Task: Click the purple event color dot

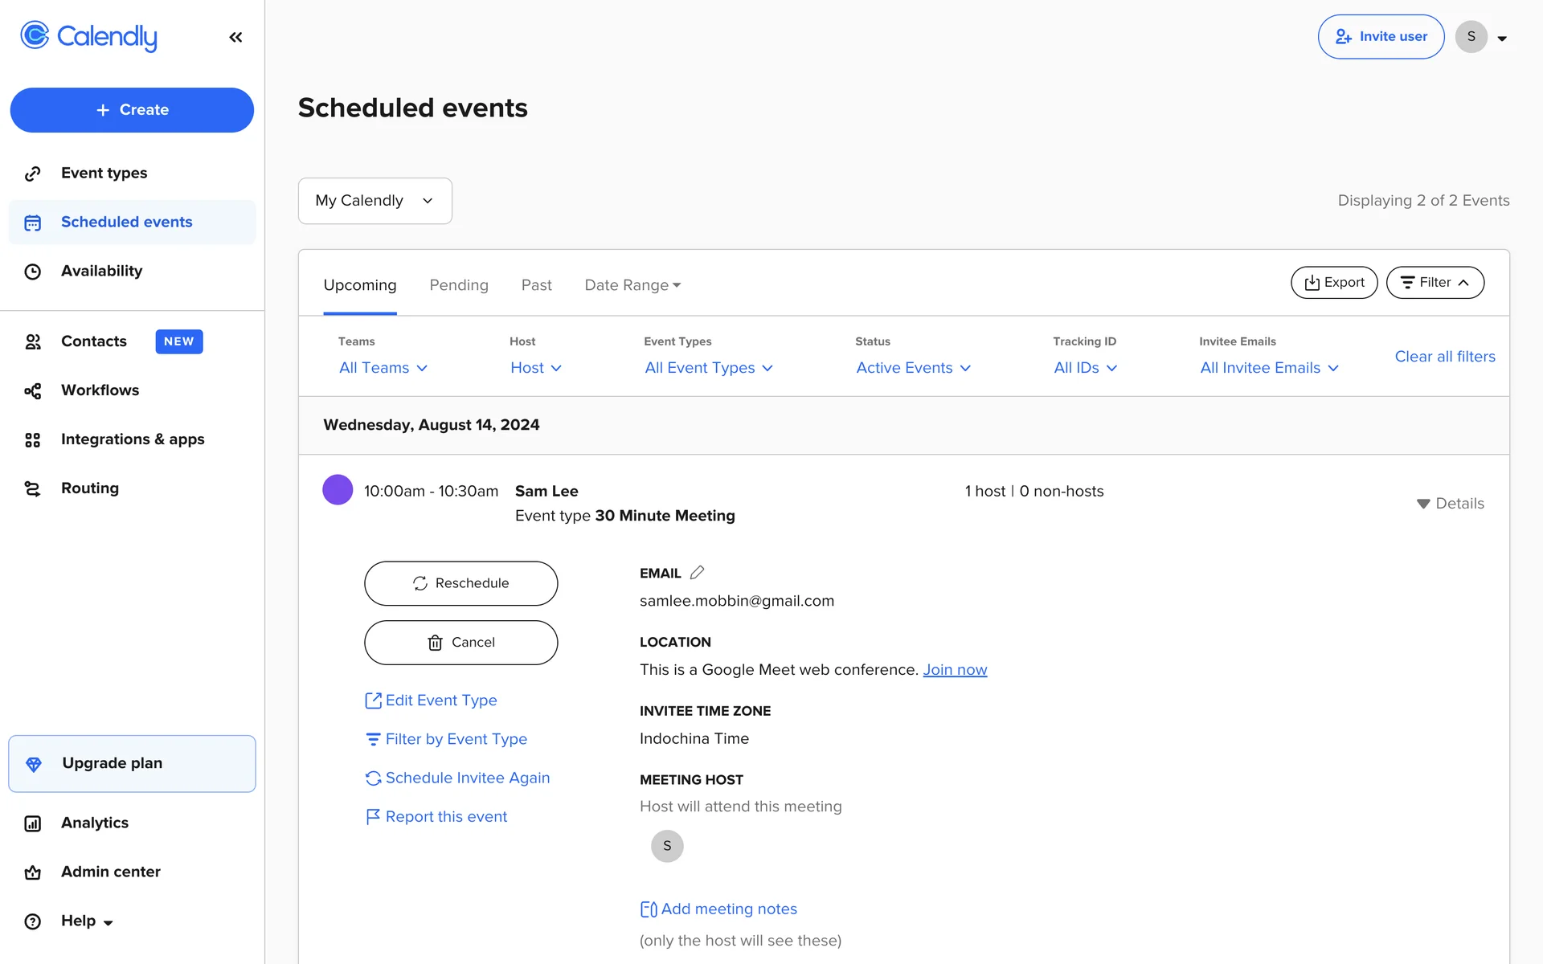Action: pos(338,490)
